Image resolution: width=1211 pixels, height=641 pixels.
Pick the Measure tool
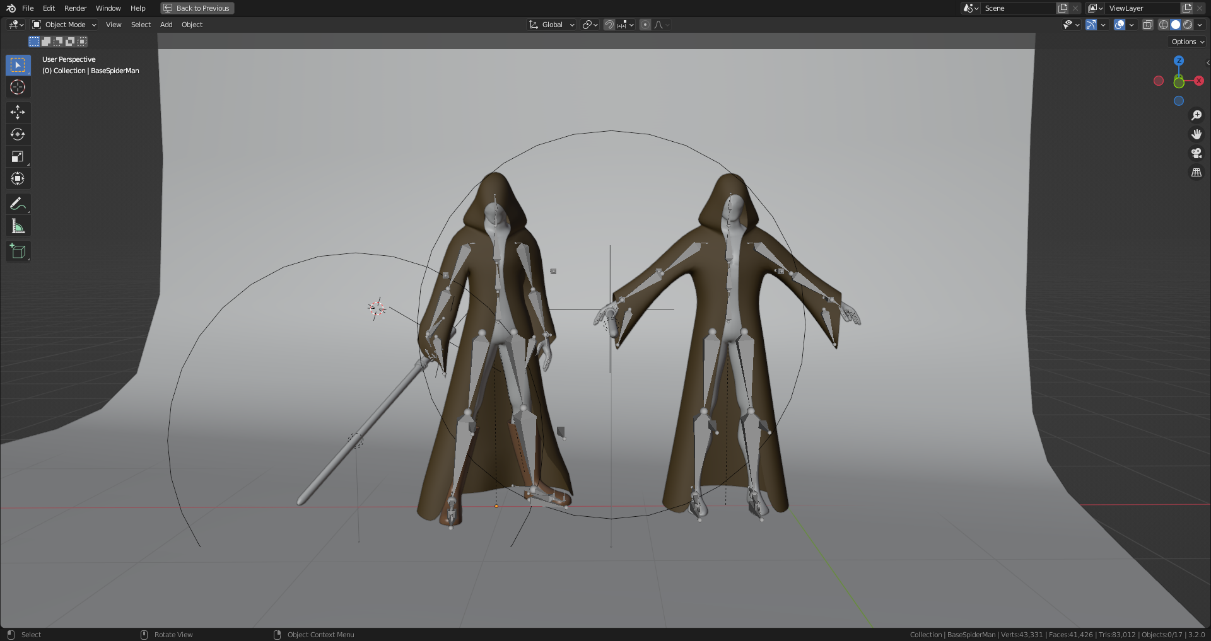18,225
